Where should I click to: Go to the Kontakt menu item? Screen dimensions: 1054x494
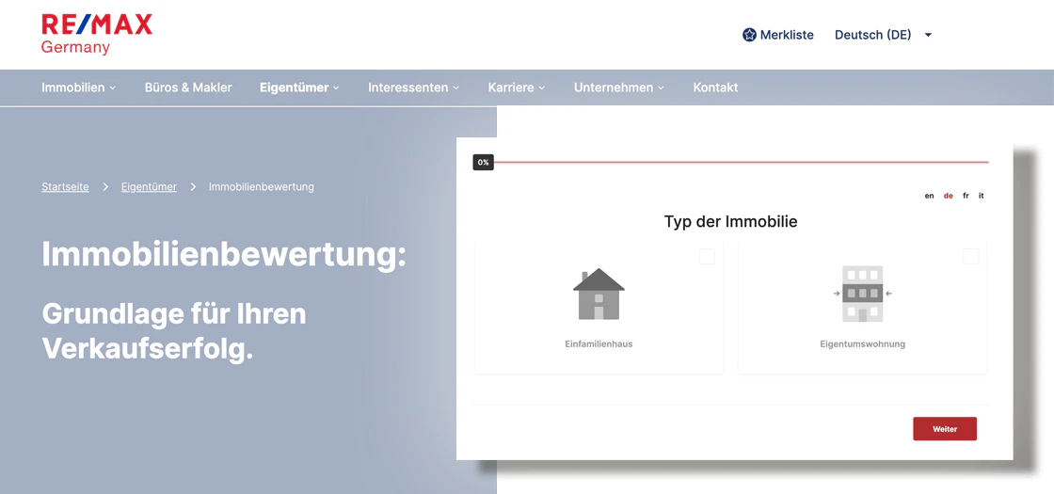click(x=715, y=88)
